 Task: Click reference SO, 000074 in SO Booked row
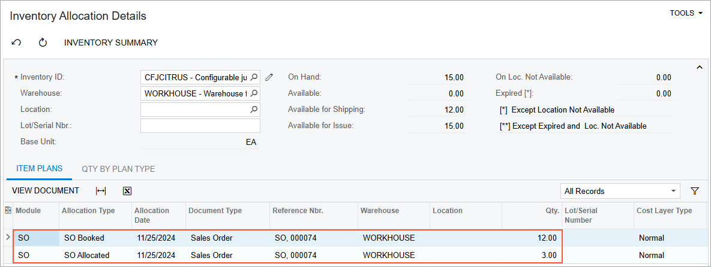coord(314,238)
